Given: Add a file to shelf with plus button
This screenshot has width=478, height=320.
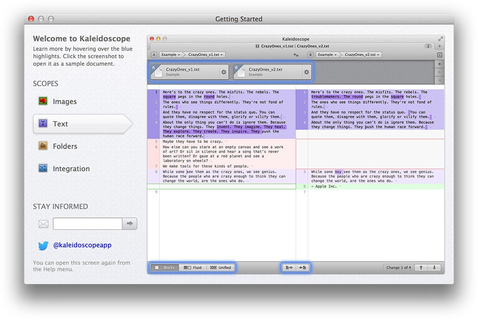Looking at the screenshot, I should (x=439, y=64).
